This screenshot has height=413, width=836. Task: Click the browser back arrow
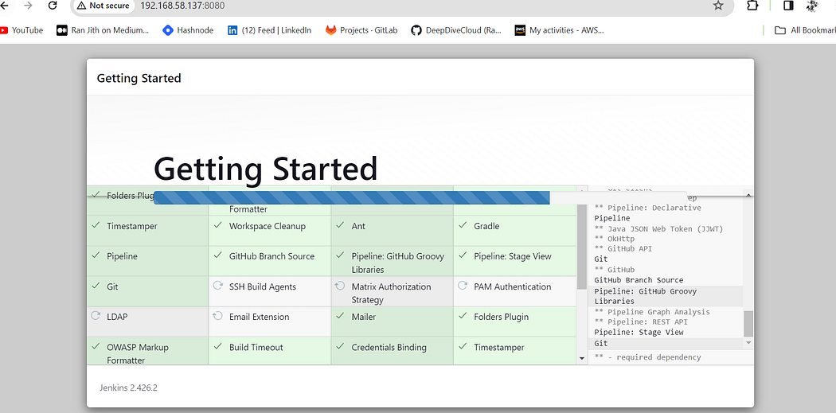point(4,6)
